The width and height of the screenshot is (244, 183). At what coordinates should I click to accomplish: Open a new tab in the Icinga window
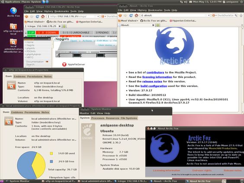click(x=64, y=26)
